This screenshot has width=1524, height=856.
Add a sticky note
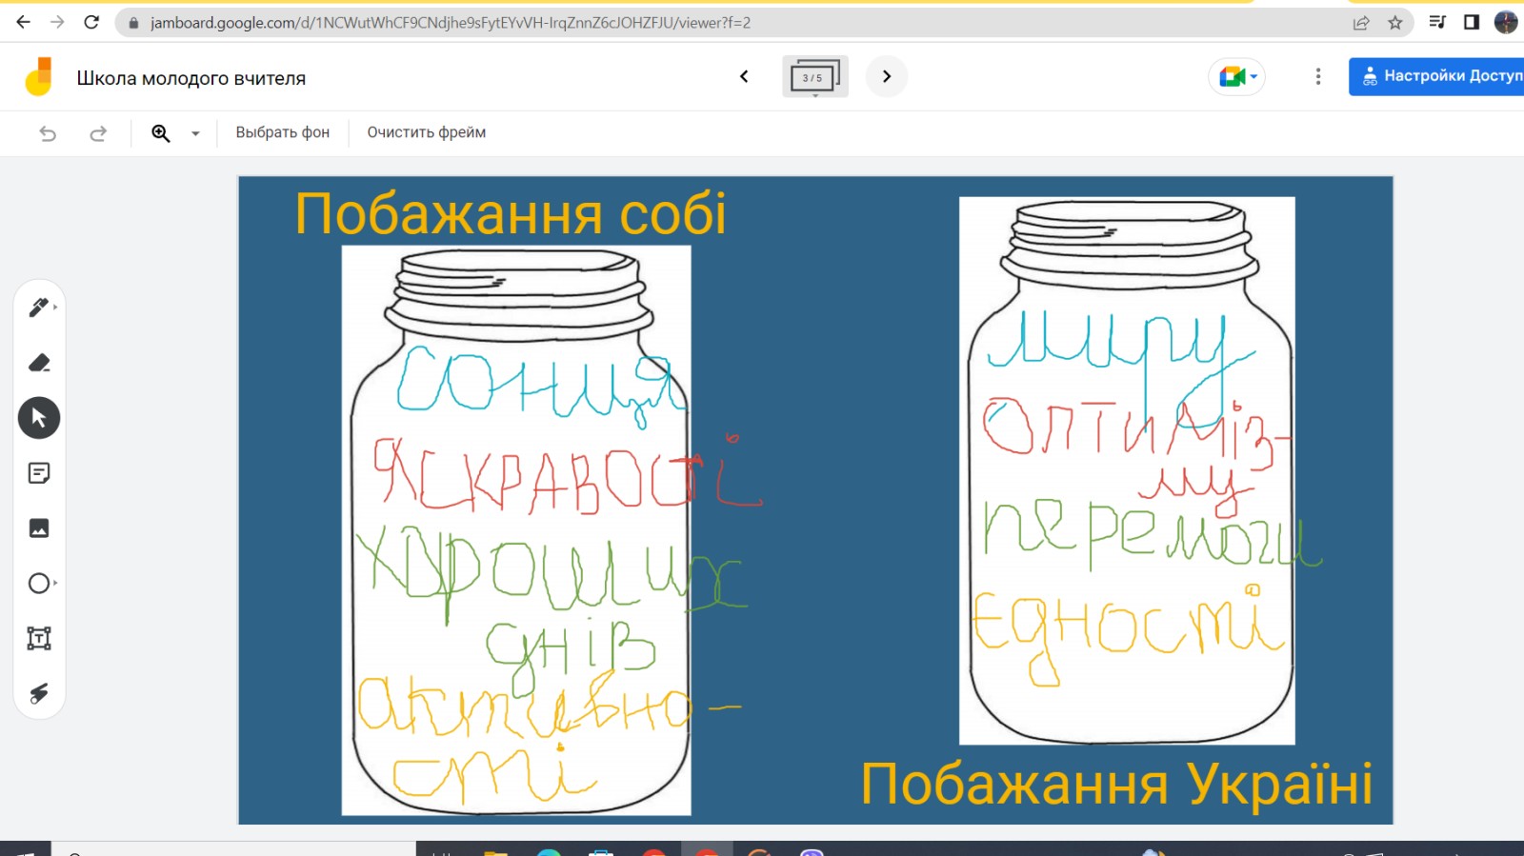pyautogui.click(x=39, y=473)
